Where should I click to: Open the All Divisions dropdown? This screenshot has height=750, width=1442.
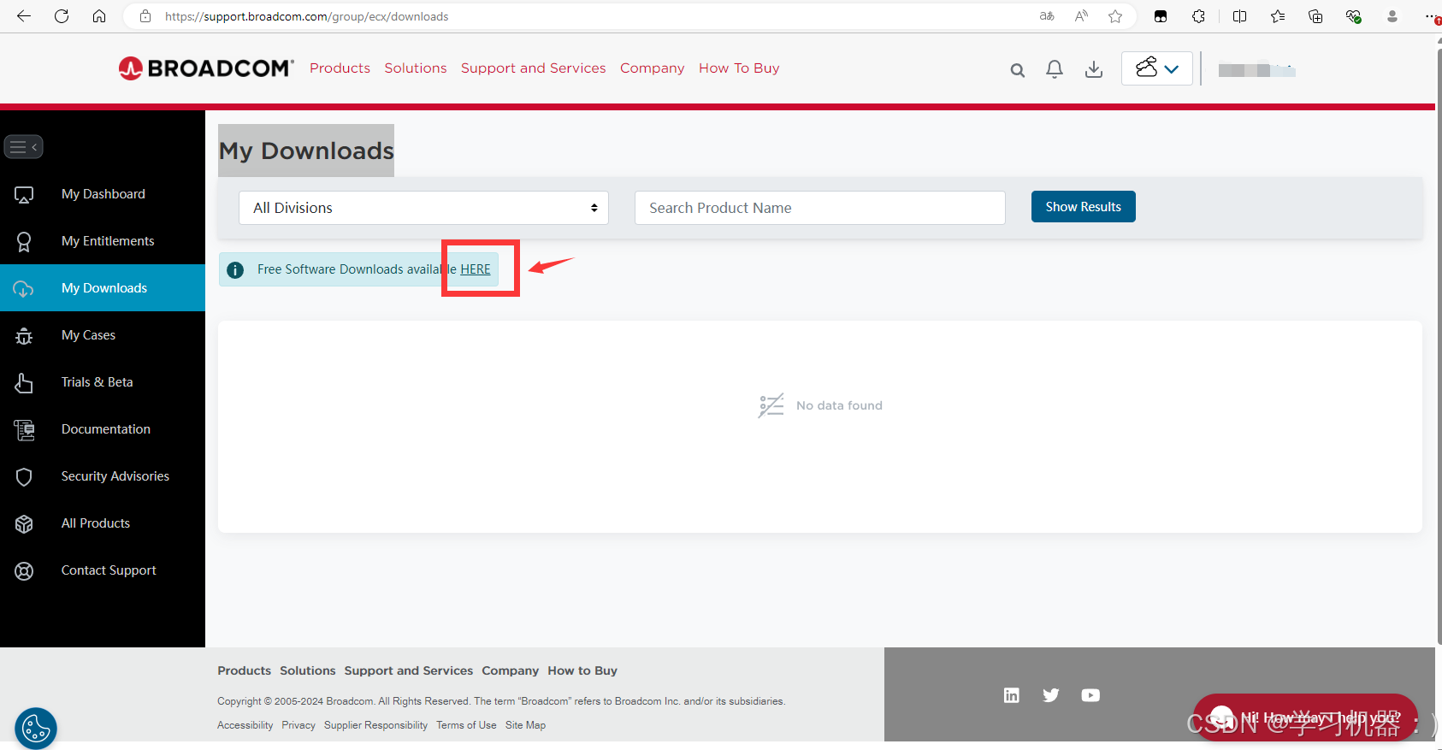(423, 208)
